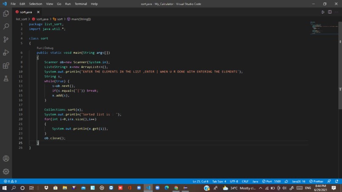
Task: Open the Run menu
Action: (x=68, y=4)
